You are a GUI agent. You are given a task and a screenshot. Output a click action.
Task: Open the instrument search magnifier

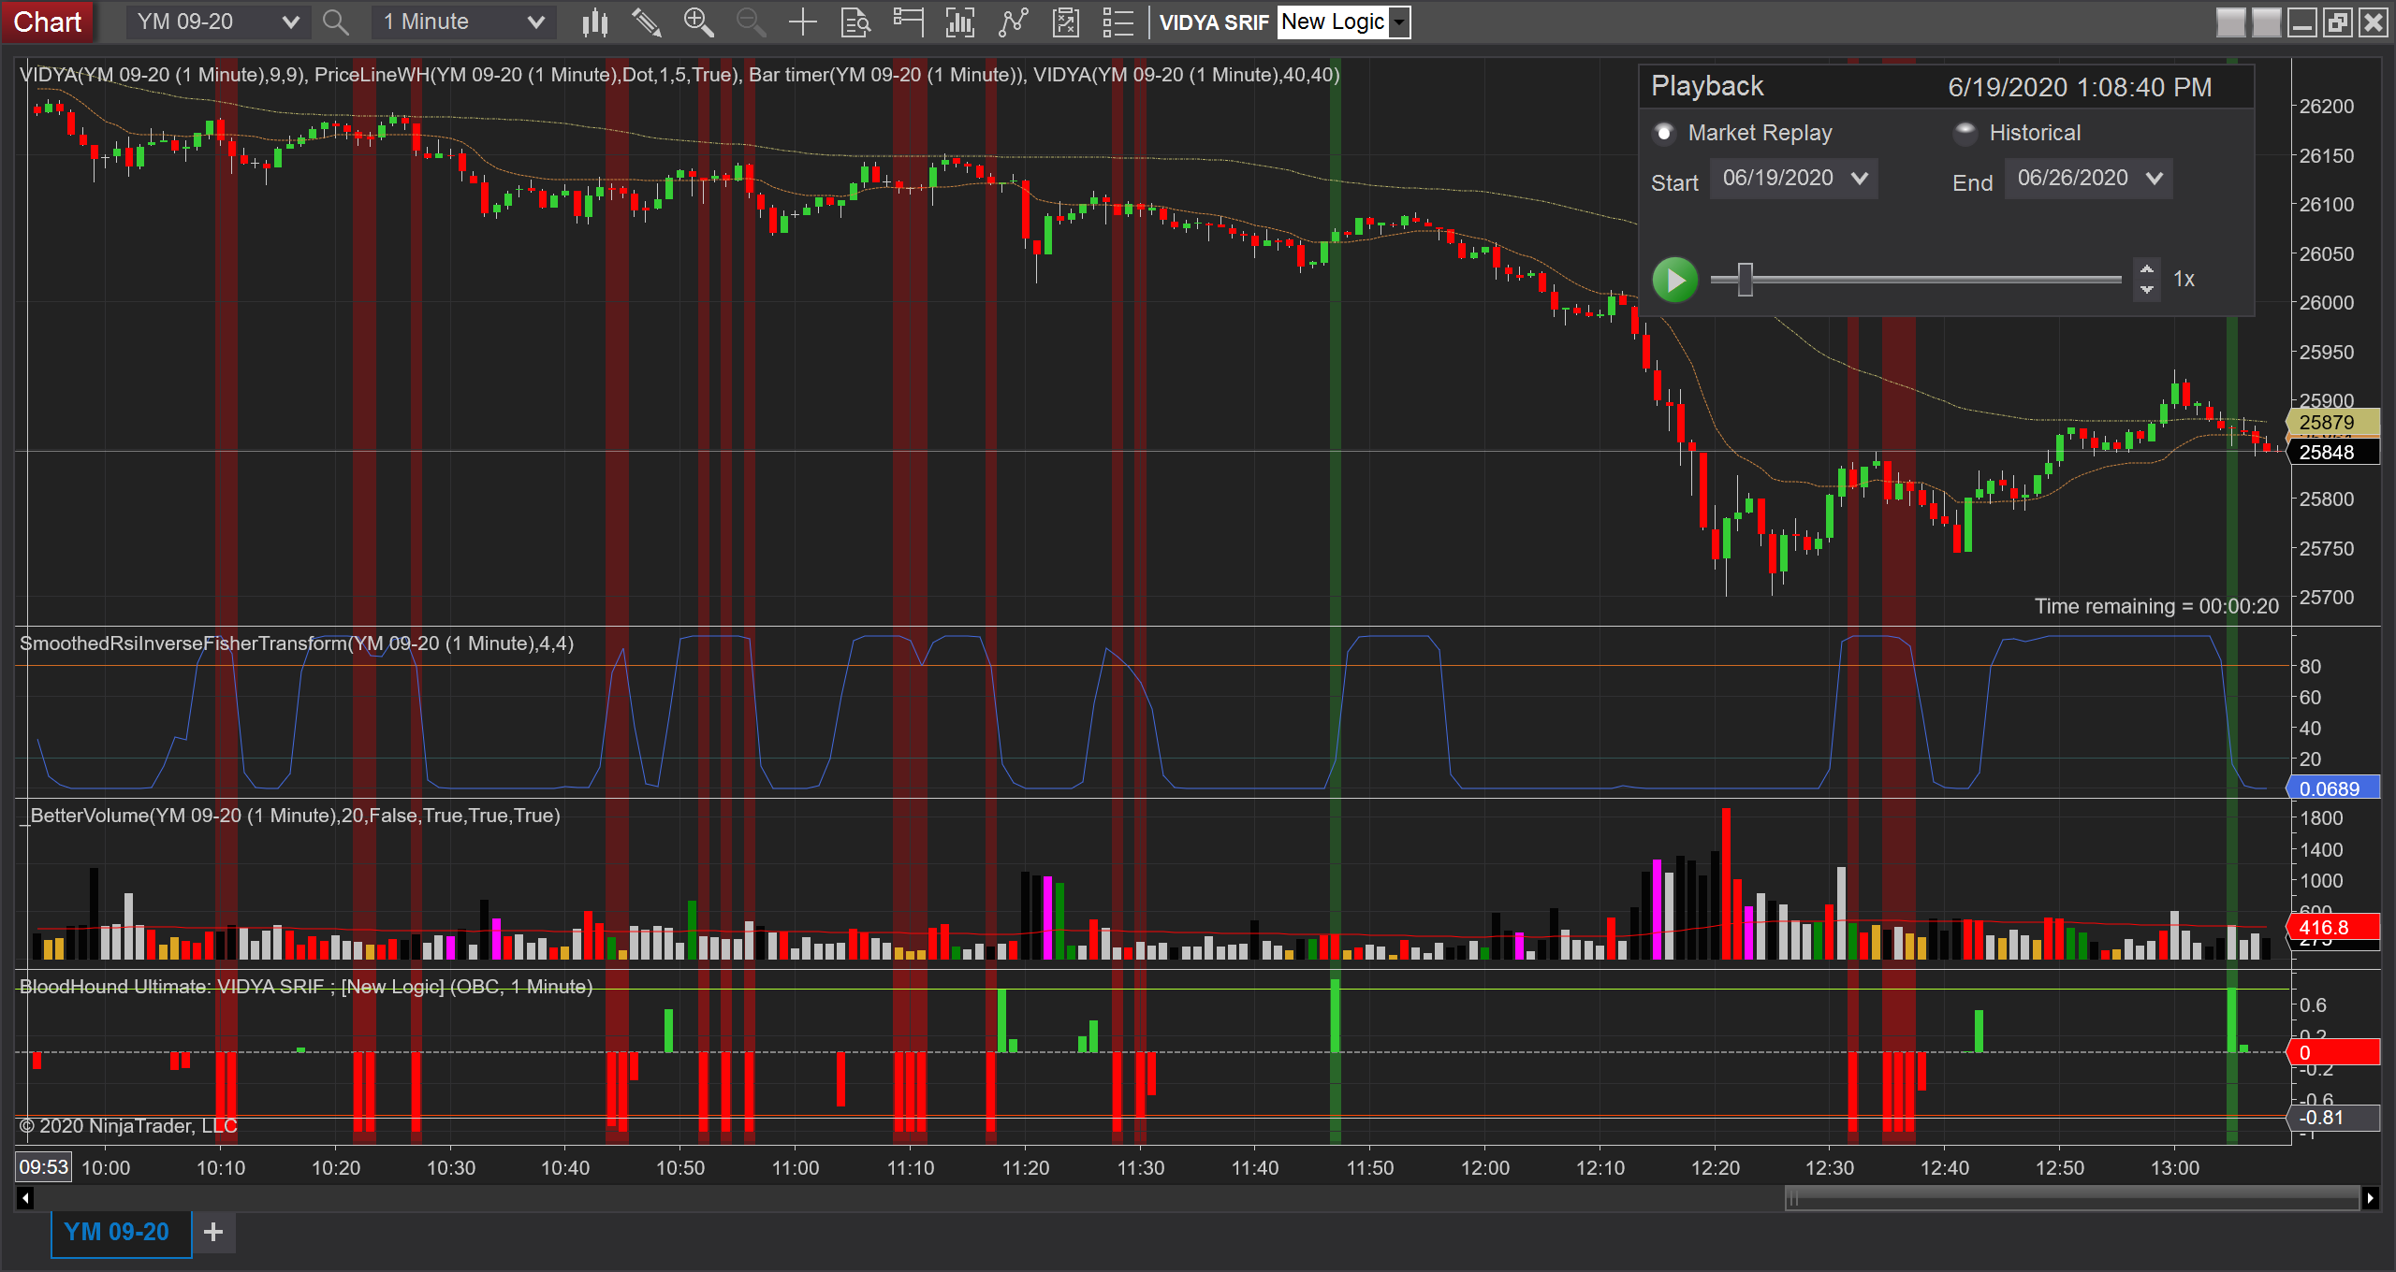coord(335,22)
